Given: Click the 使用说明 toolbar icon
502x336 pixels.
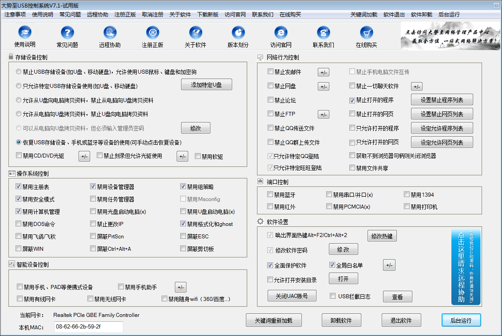Looking at the screenshot, I should [25, 33].
